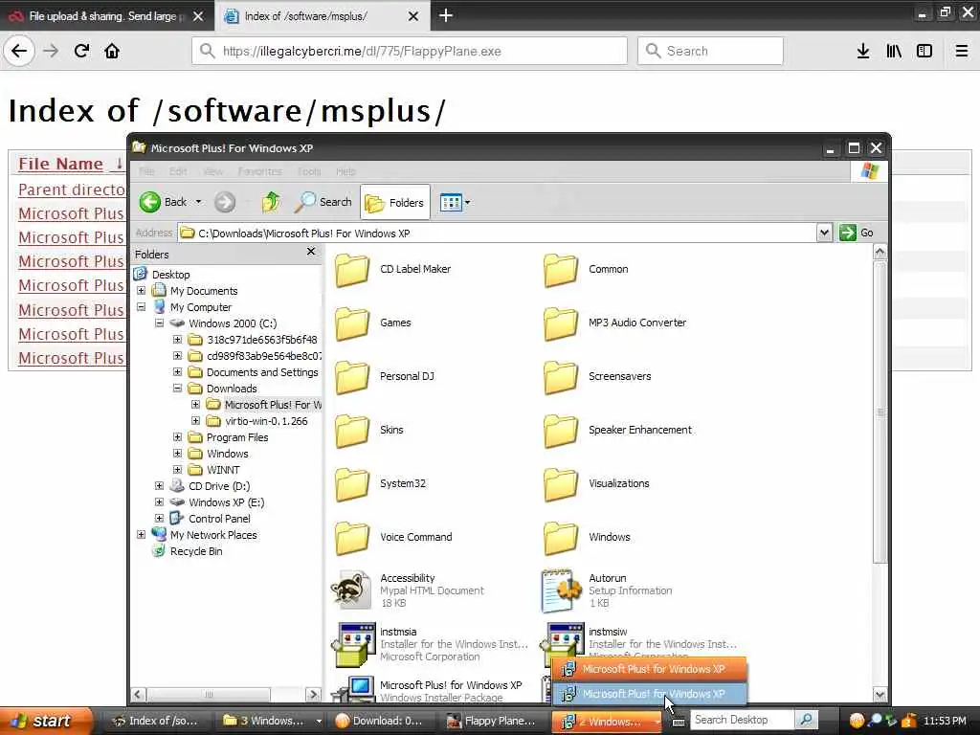Close the Index of /software/msplus/ tab
980x735 pixels.
[x=413, y=16]
